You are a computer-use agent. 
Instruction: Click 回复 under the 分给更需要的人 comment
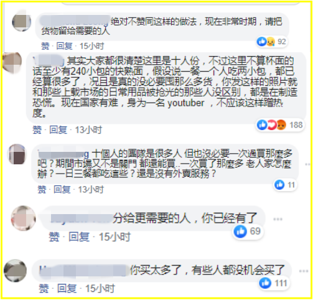pos(79,237)
